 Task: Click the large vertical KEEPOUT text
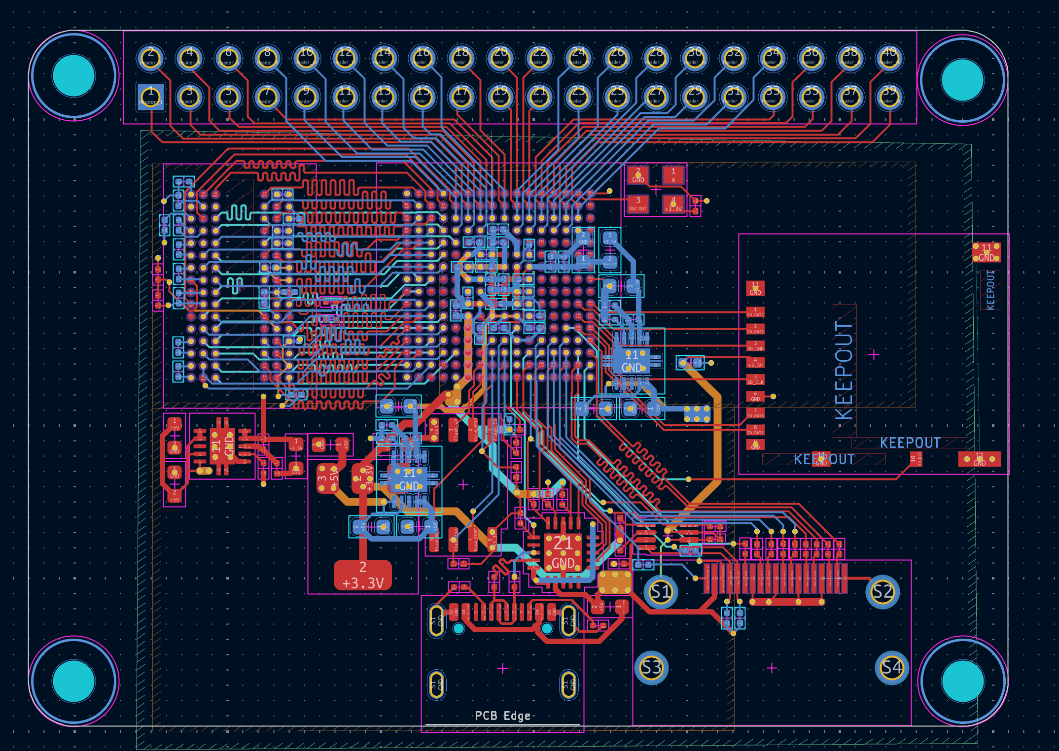[844, 370]
